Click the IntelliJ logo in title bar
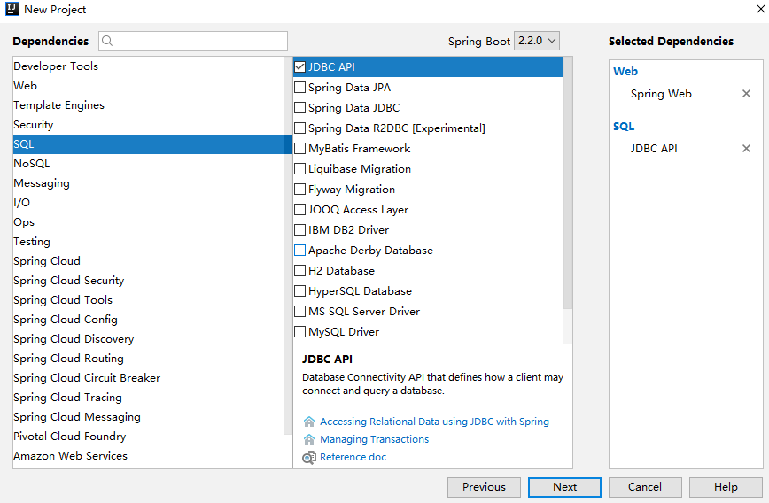 [11, 10]
